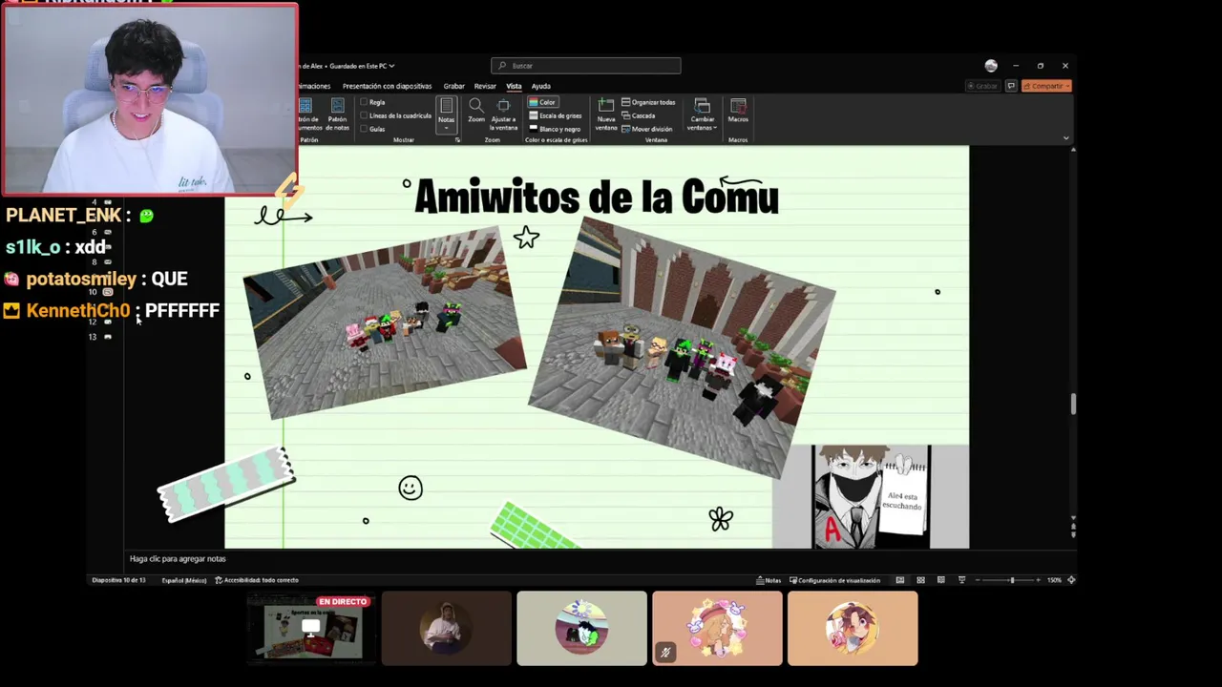Open the Macros button

(x=738, y=111)
